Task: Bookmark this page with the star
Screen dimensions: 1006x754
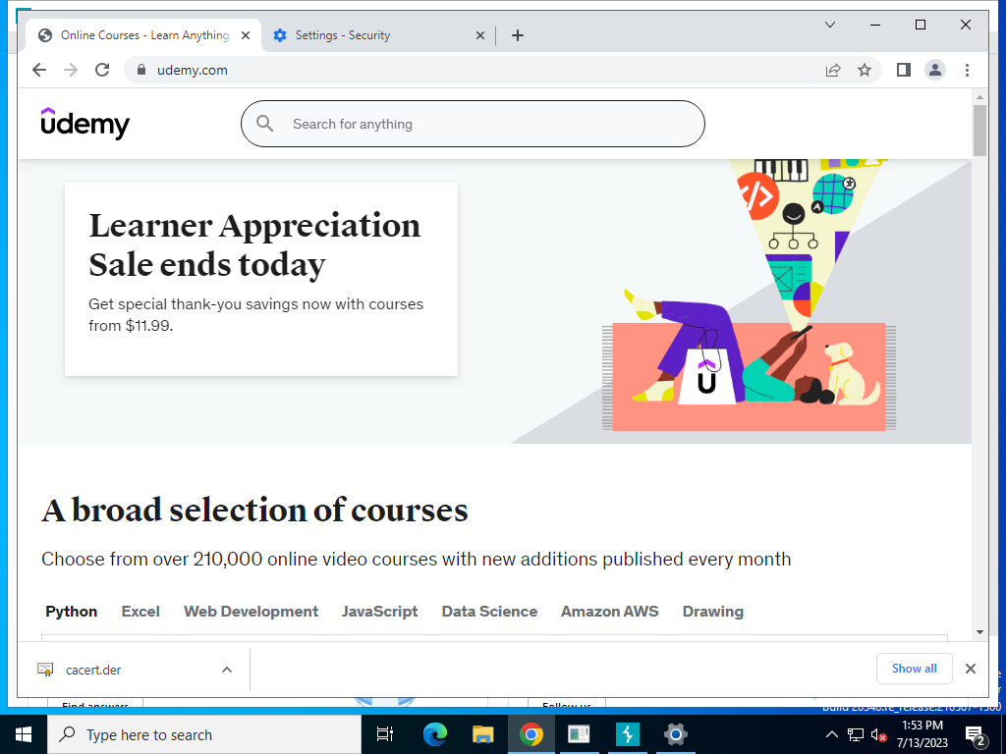Action: point(865,70)
